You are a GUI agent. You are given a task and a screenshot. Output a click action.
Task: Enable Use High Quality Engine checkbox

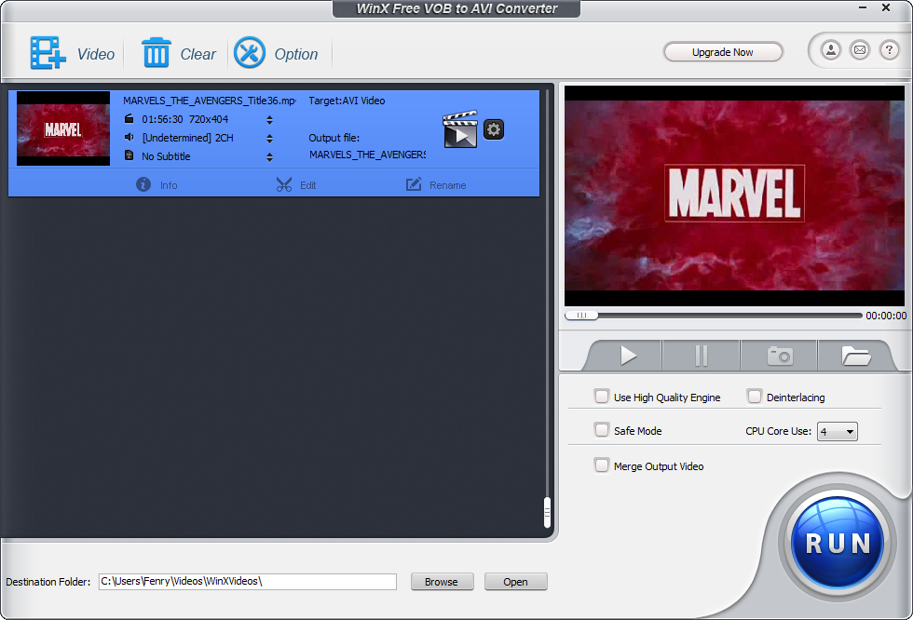(x=602, y=397)
